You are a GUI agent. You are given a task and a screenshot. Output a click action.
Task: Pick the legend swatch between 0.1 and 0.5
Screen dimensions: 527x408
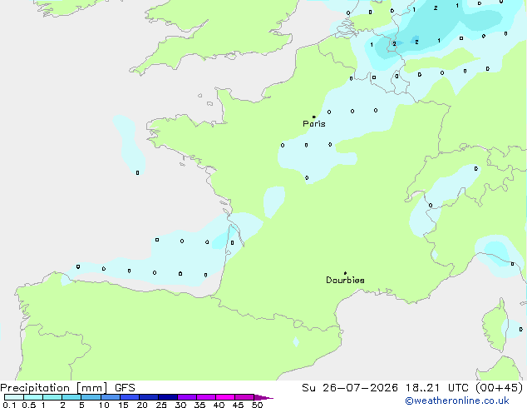click(14, 397)
